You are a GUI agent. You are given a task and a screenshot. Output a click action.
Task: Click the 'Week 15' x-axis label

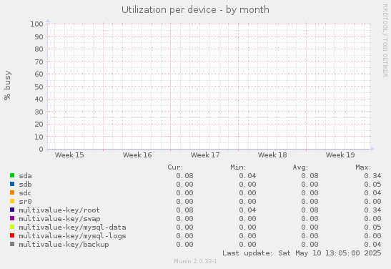coord(69,155)
